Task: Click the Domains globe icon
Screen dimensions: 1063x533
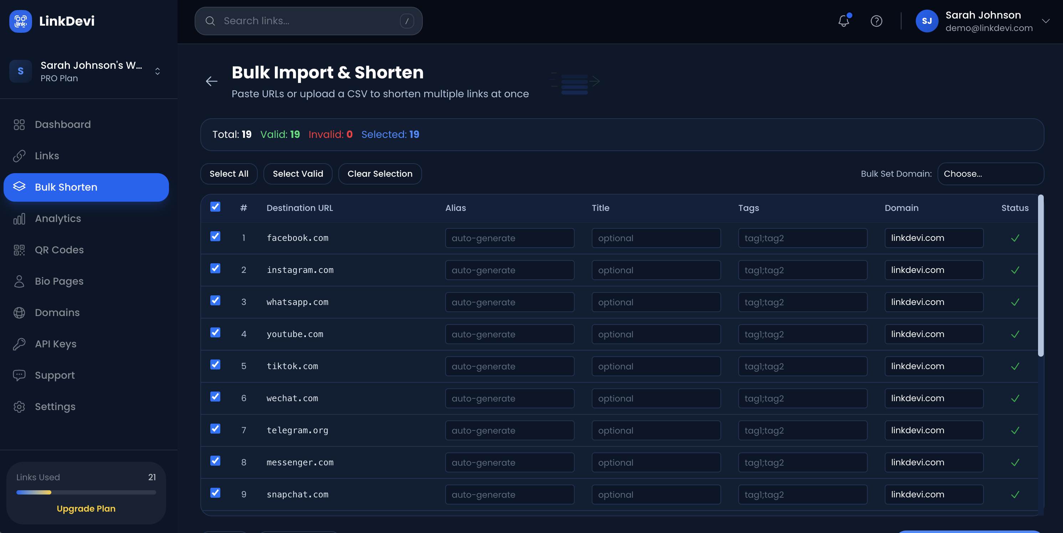Action: (19, 313)
